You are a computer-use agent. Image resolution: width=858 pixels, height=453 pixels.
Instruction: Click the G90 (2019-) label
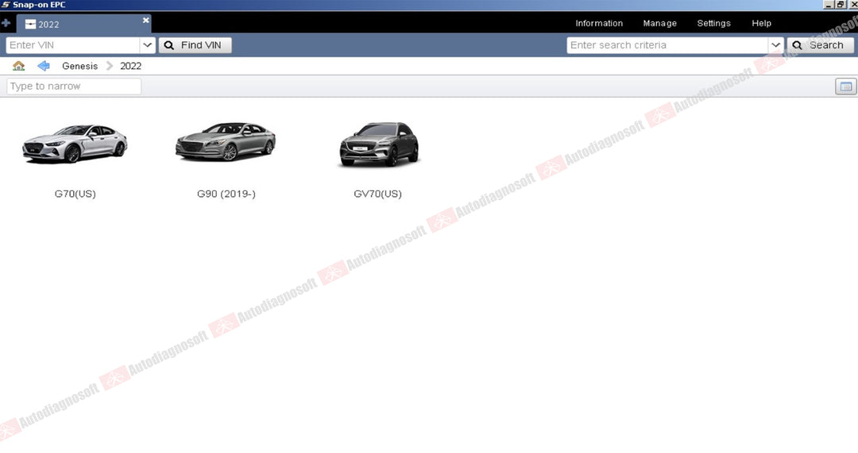point(226,194)
